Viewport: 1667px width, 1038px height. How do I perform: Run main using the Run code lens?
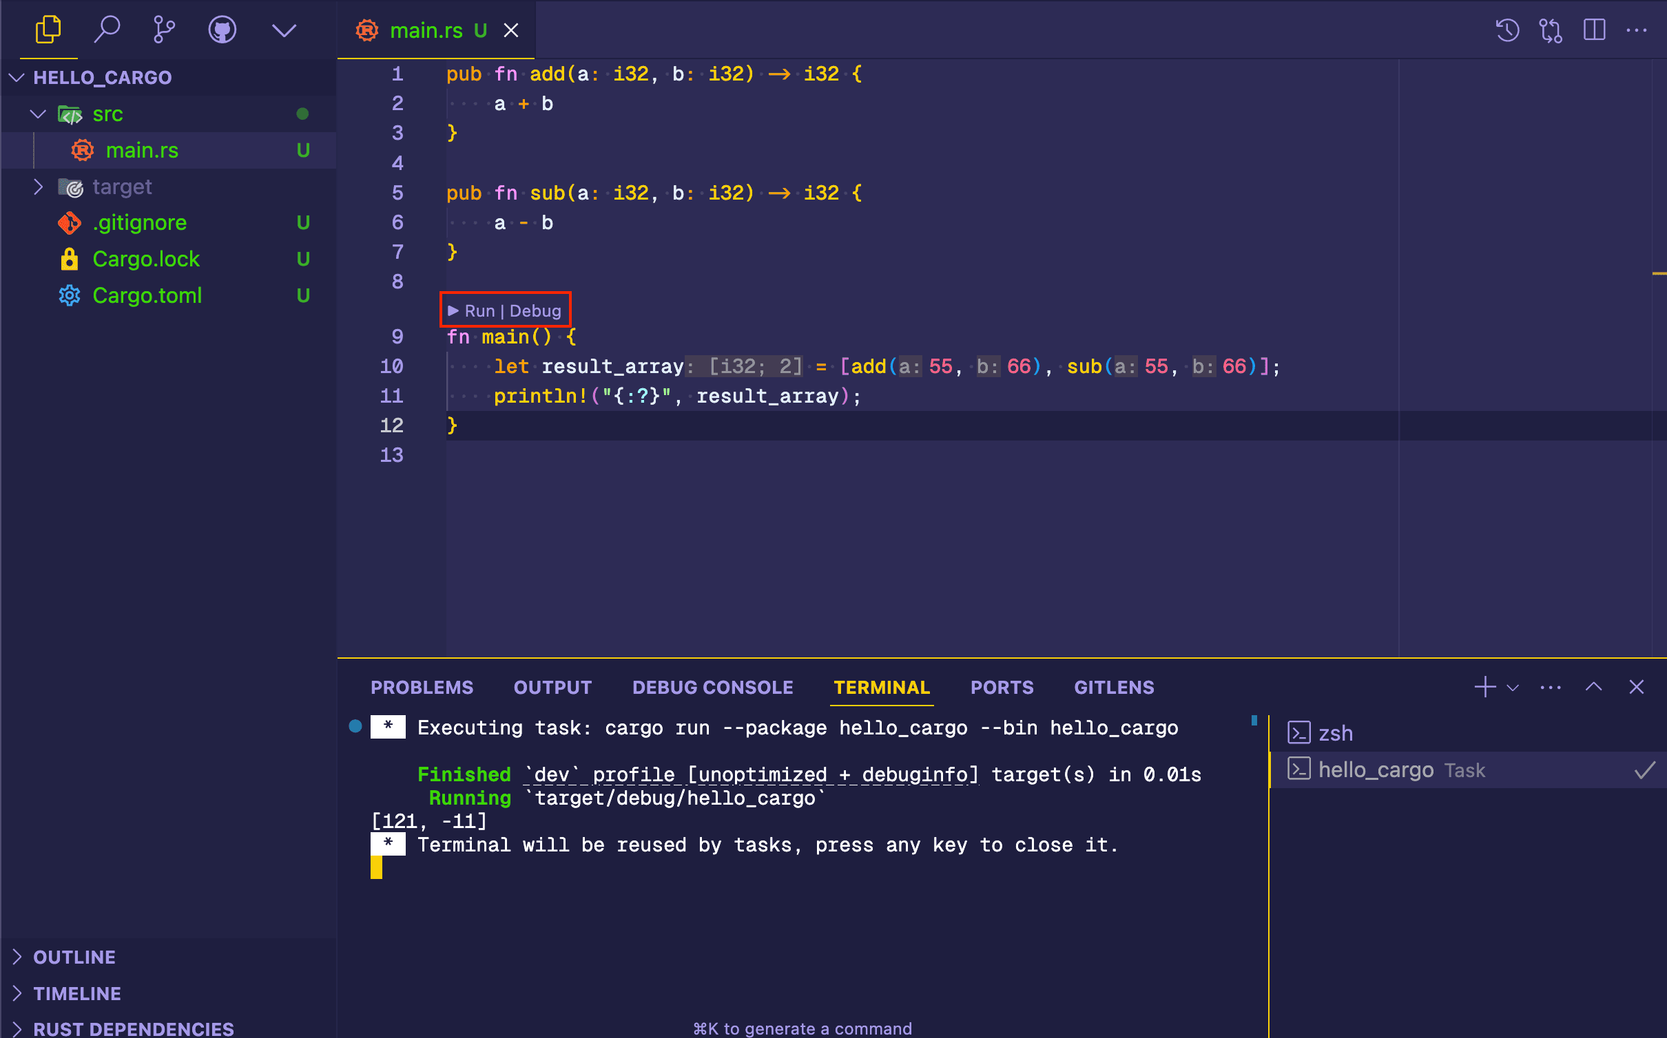[479, 310]
